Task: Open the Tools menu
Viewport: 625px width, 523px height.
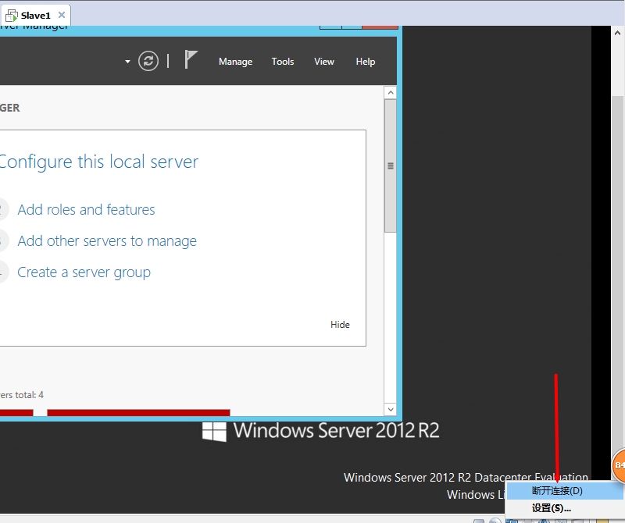Action: [283, 62]
